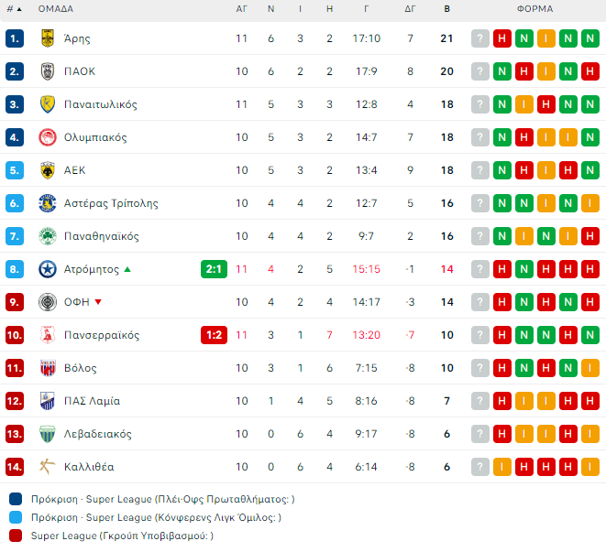
Task: Click the first orange Ι form box for Καλλιθέα
Action: (x=502, y=467)
